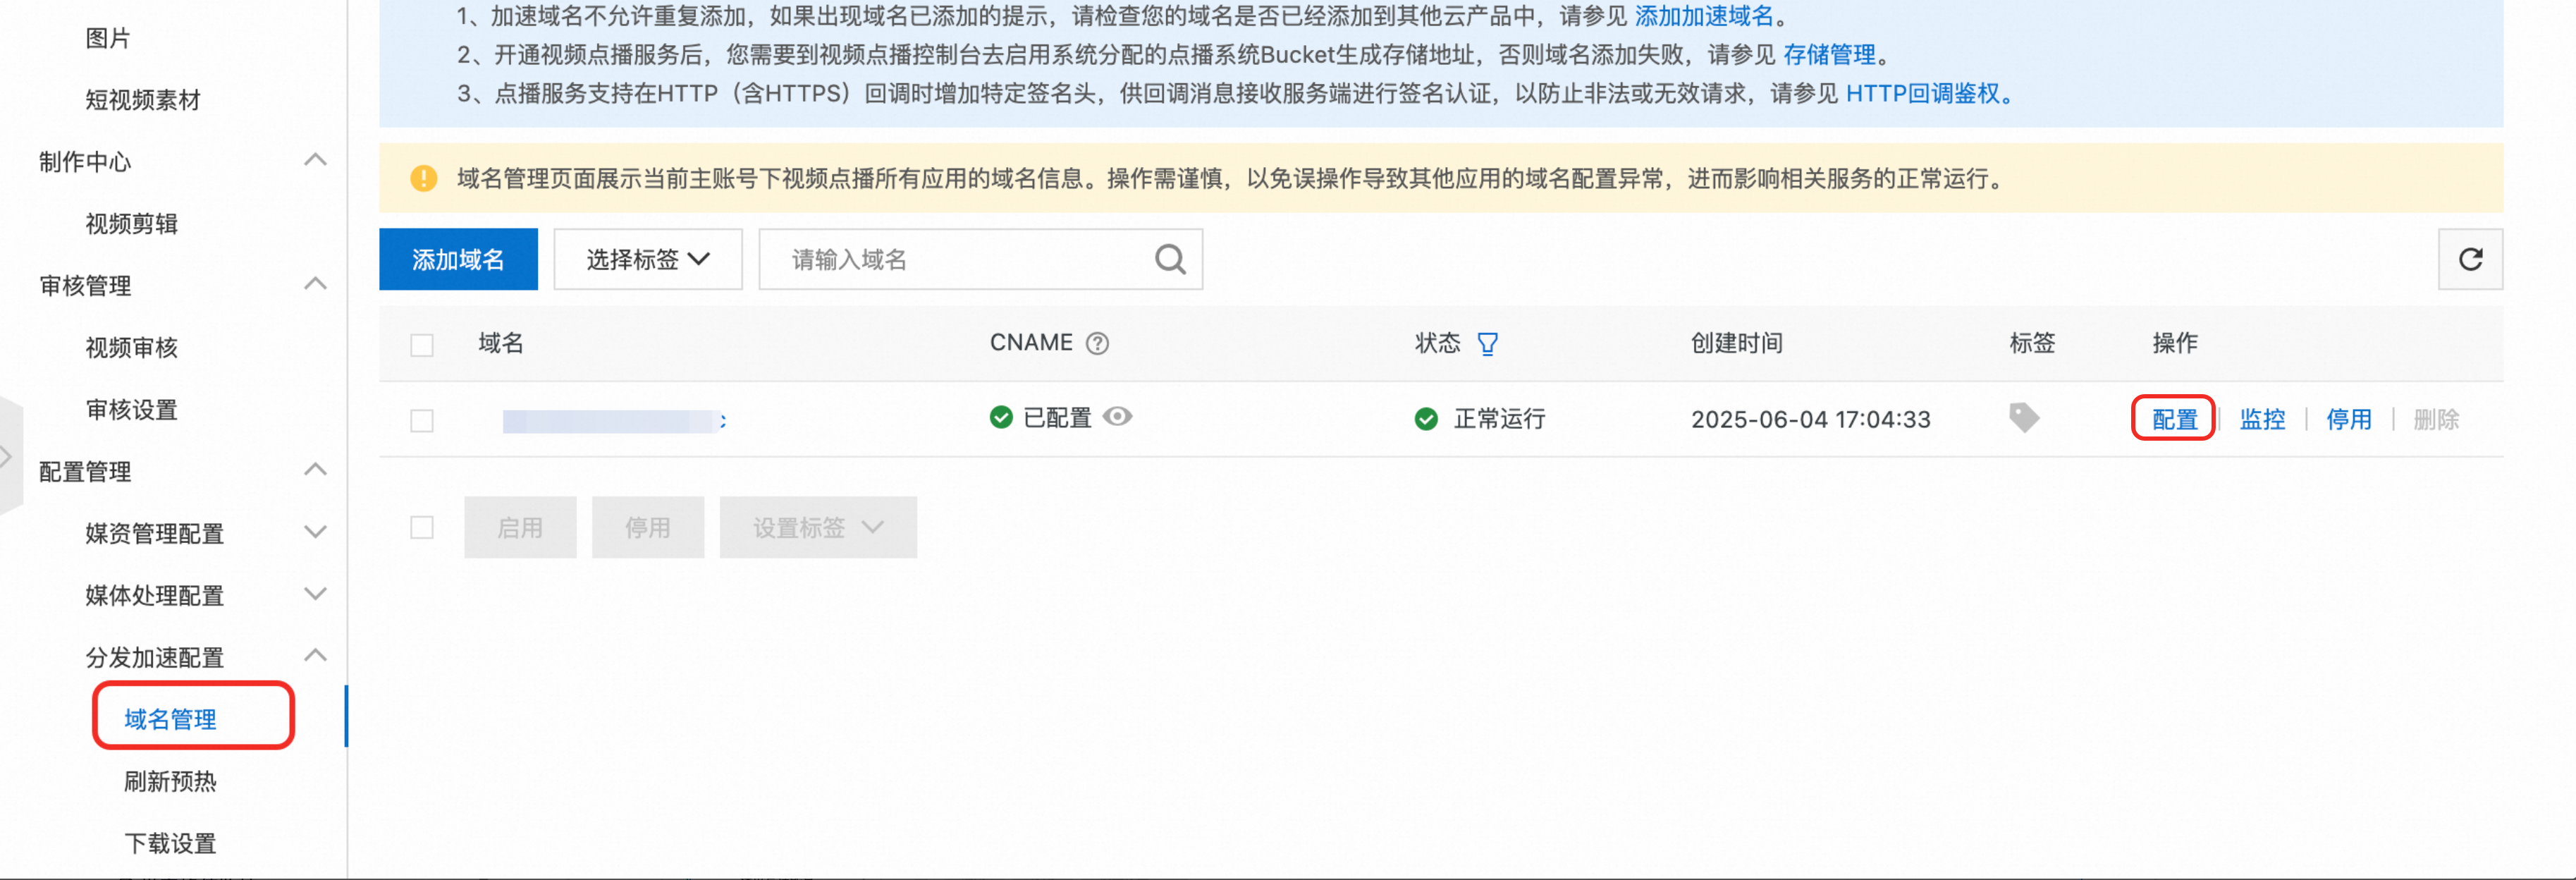The image size is (2576, 880).
Task: Expand the 媒资管理配置 menu
Action: pyautogui.click(x=315, y=532)
